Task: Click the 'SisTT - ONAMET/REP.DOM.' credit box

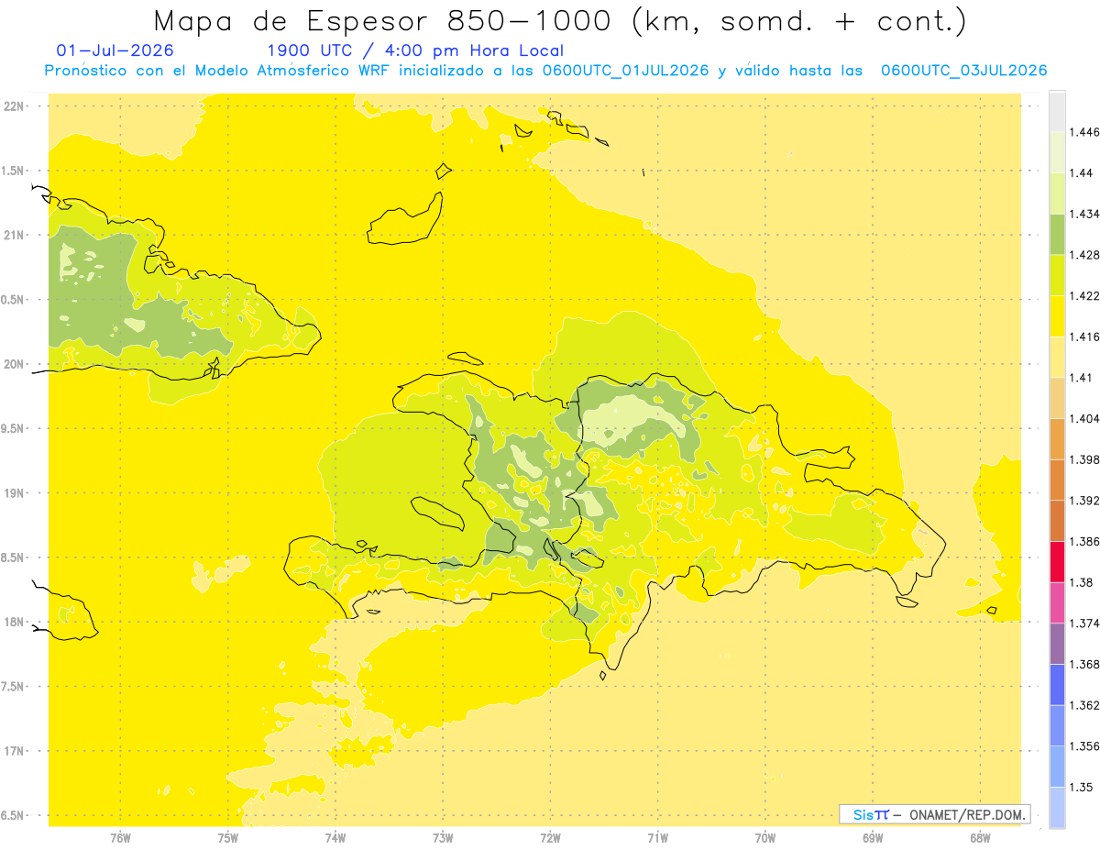Action: (935, 814)
